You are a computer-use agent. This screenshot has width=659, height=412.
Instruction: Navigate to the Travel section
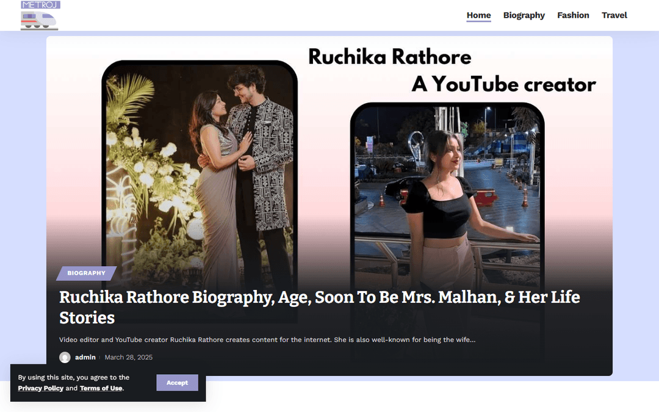click(x=614, y=15)
